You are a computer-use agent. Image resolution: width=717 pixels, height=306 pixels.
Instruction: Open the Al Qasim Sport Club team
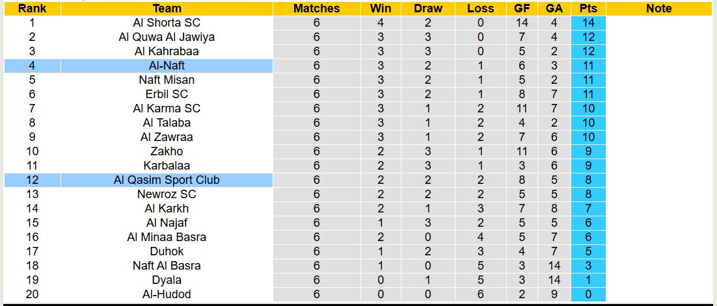coord(167,180)
